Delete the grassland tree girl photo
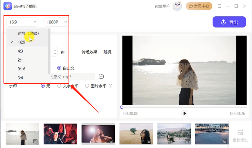 149,141
